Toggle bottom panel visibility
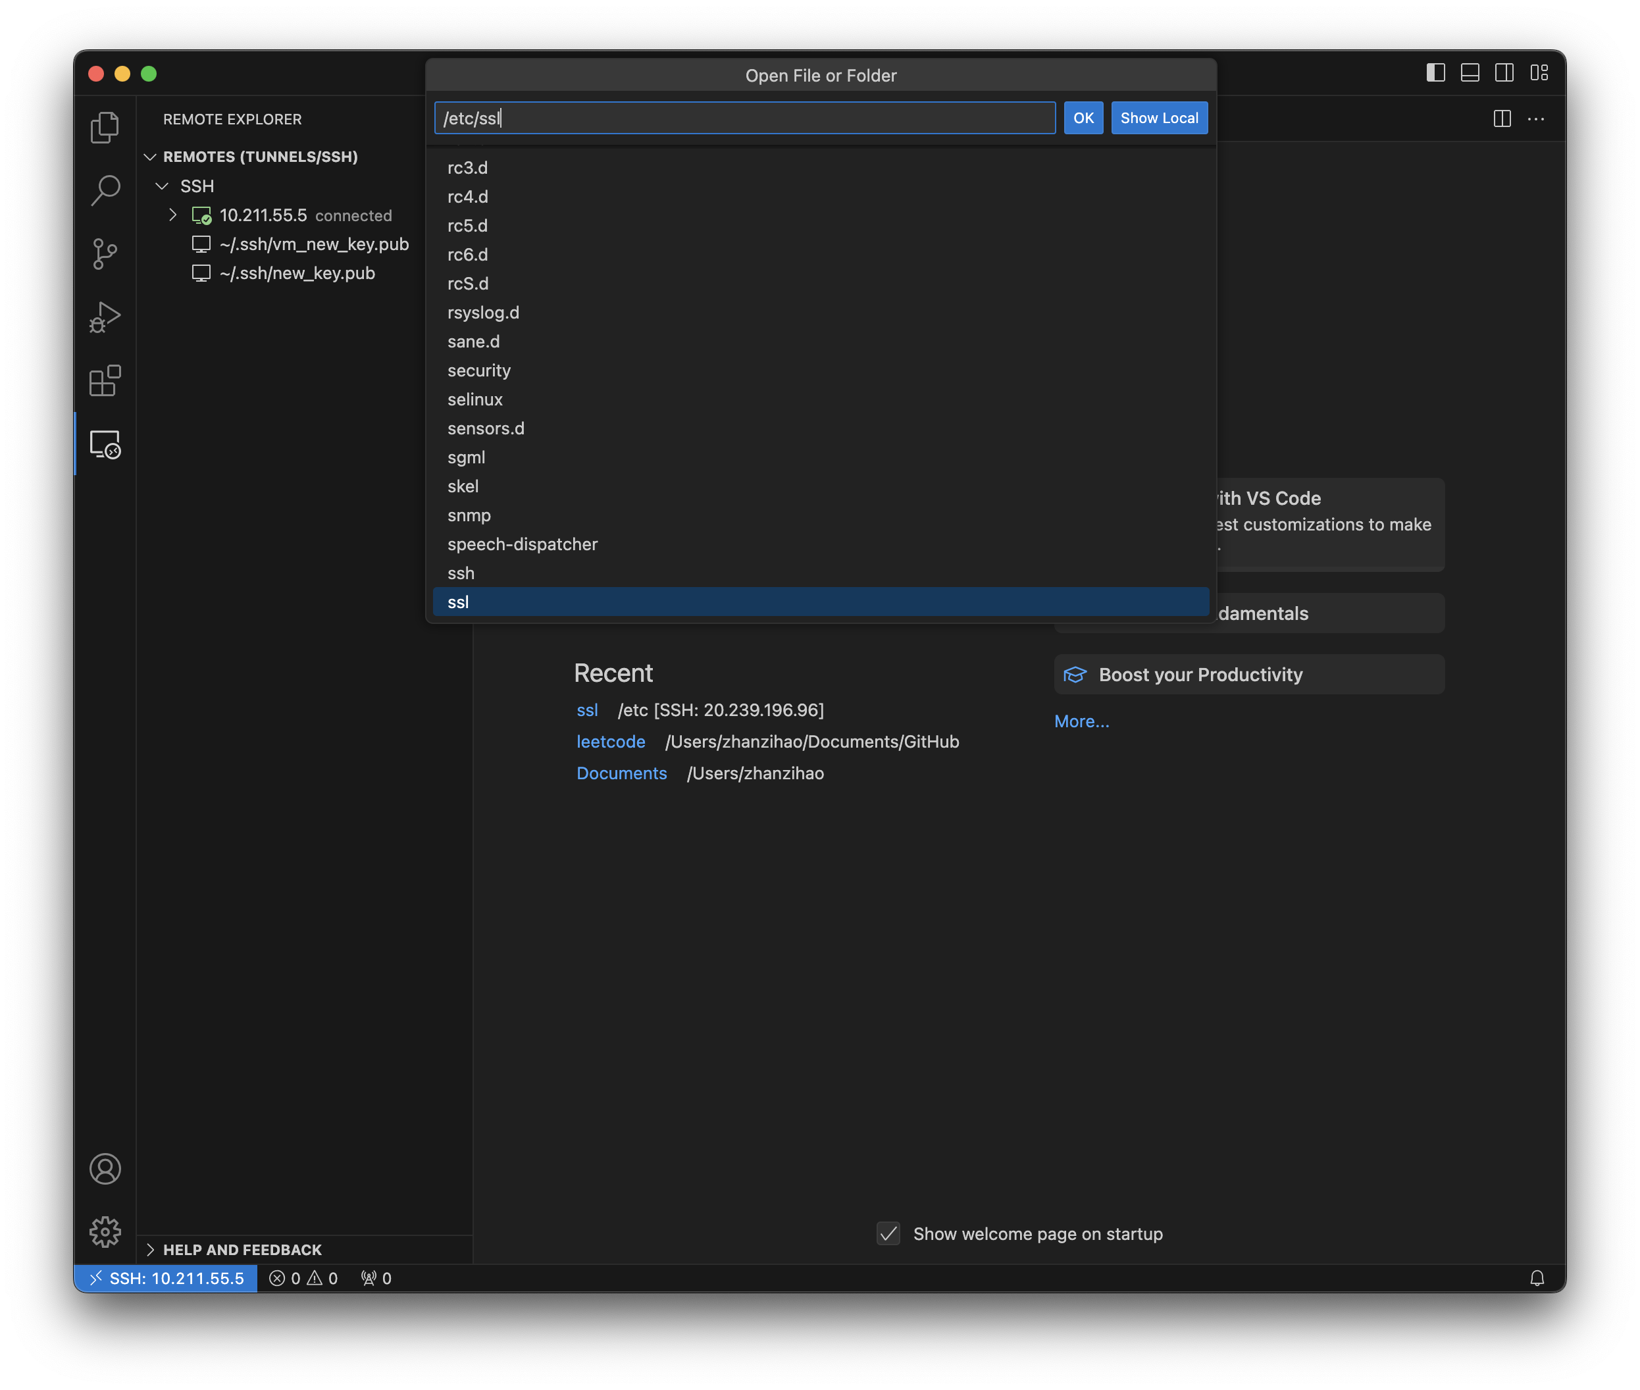This screenshot has width=1640, height=1390. 1470,73
